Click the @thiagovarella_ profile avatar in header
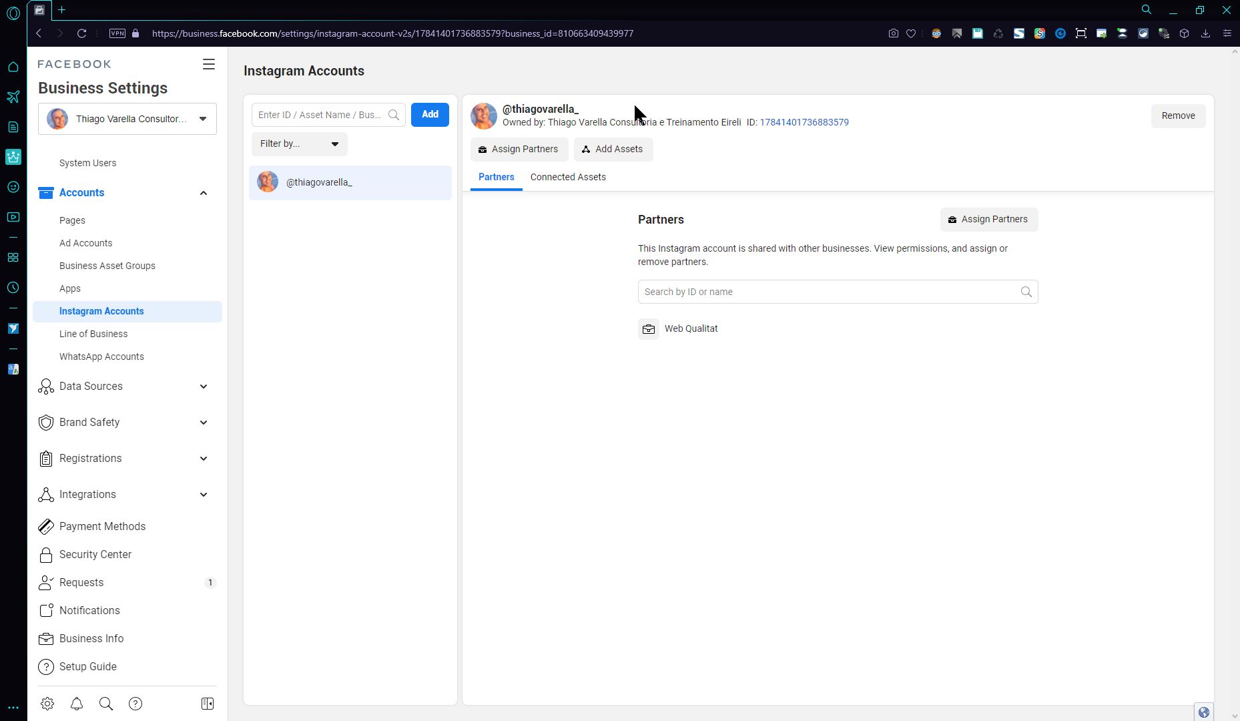Viewport: 1240px width, 721px height. click(x=484, y=116)
